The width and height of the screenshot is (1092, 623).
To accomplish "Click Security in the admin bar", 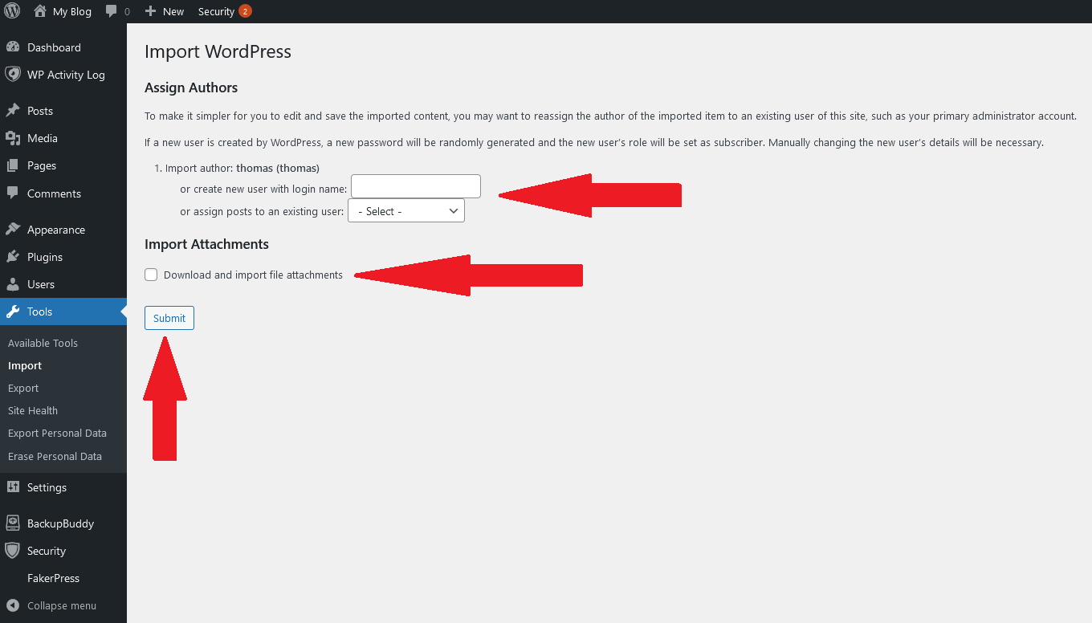I will 216,11.
